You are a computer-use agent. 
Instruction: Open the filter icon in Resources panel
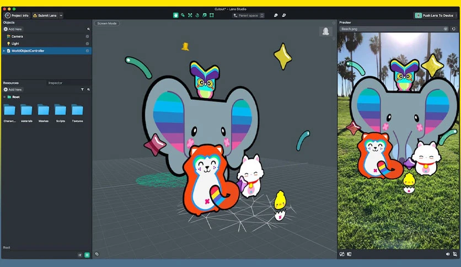82,89
